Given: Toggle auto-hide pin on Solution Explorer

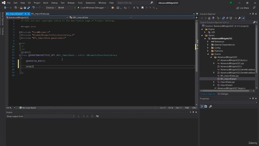Looking at the screenshot, I should [253, 14].
